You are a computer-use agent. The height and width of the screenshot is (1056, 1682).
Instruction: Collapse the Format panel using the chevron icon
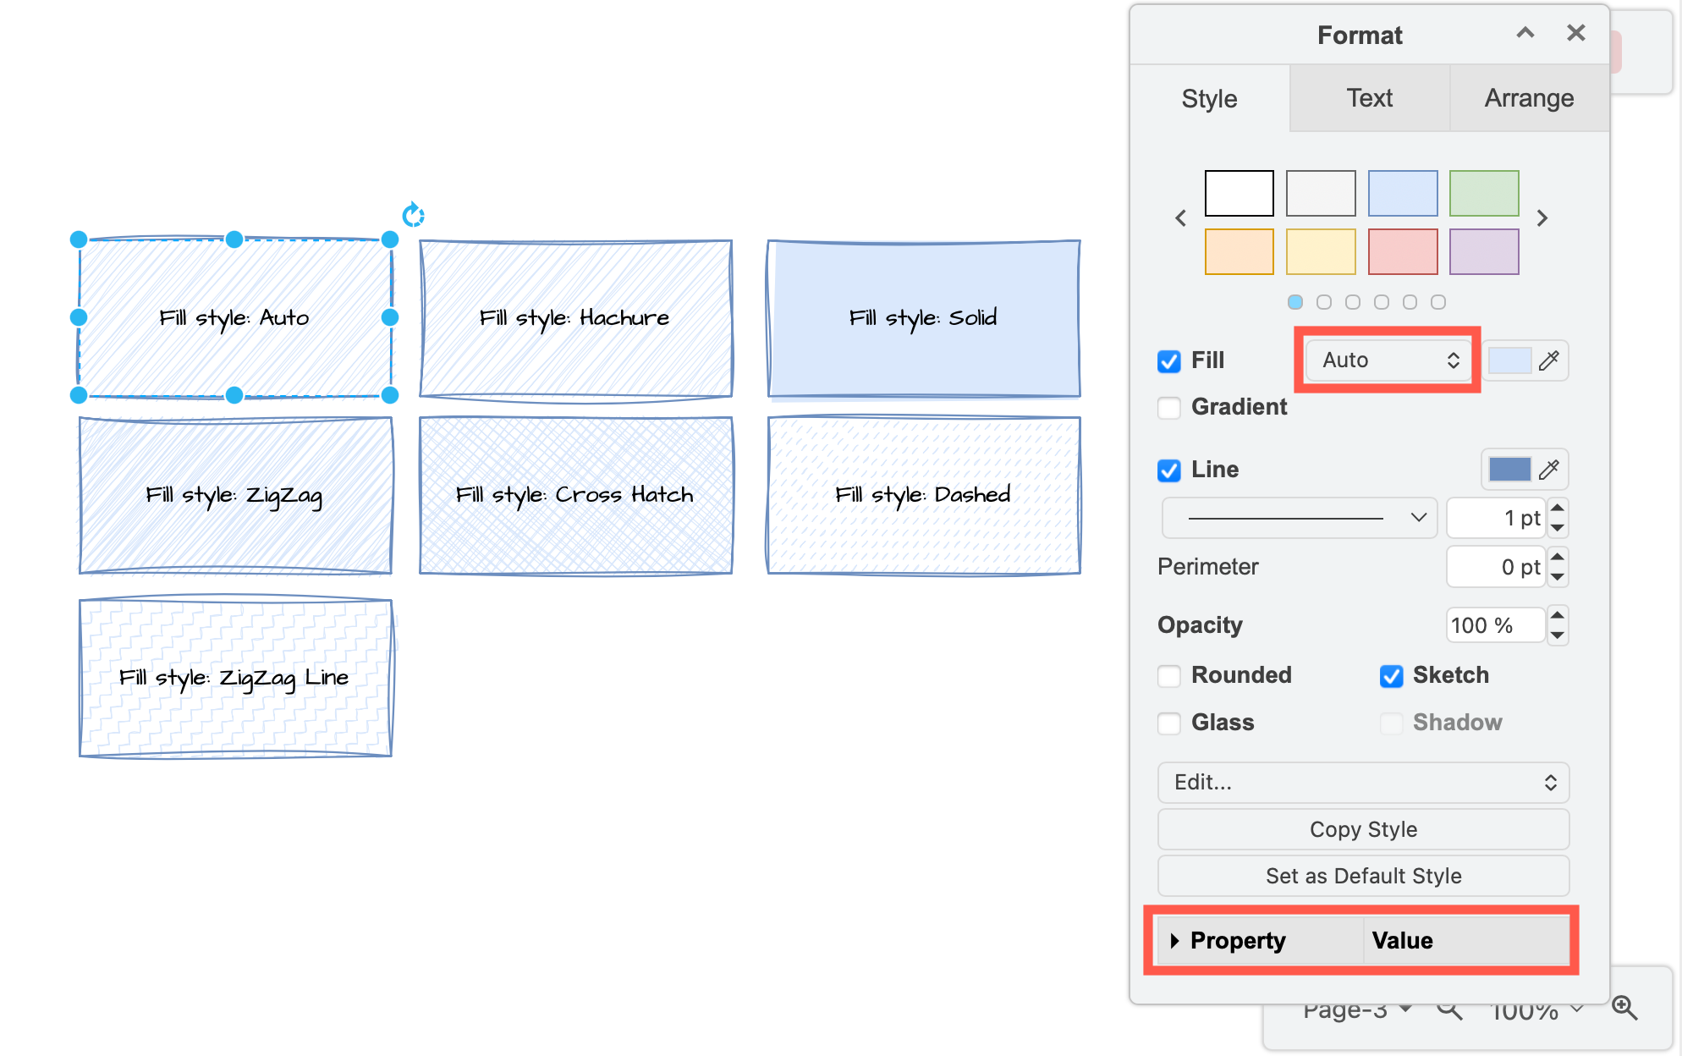point(1525,33)
